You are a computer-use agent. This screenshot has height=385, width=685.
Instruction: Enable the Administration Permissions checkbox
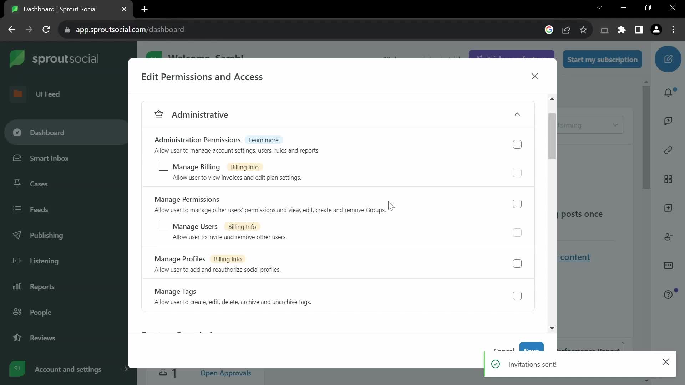point(516,144)
